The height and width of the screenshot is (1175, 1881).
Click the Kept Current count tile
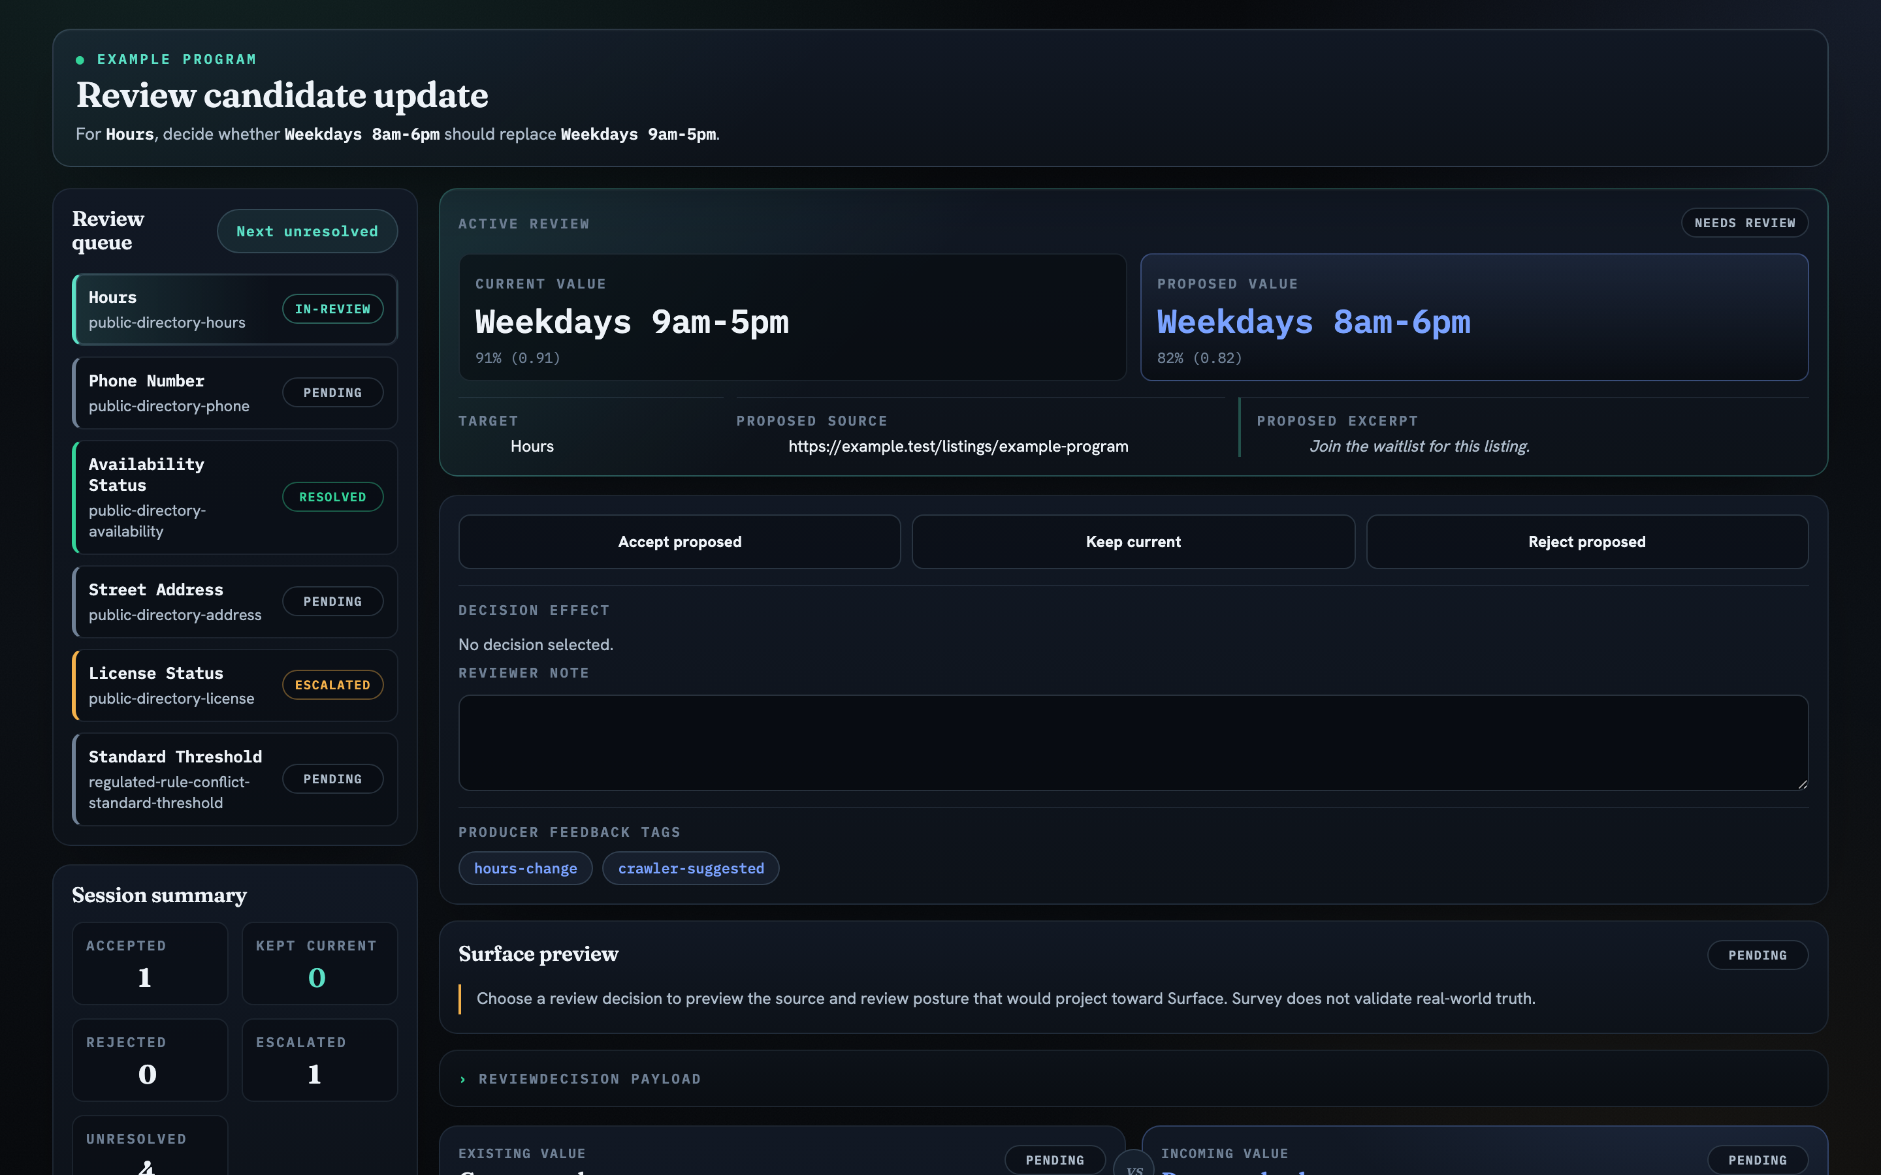[x=319, y=963]
